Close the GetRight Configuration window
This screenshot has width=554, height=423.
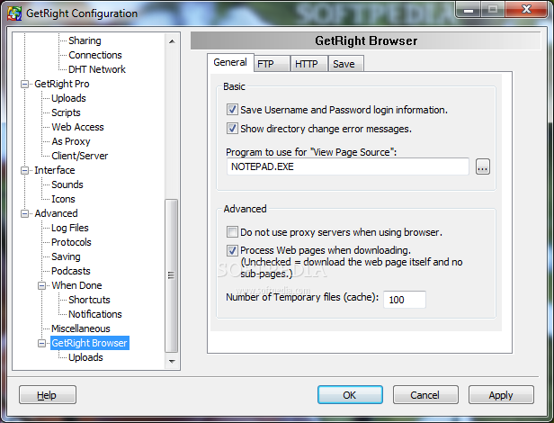click(526, 9)
